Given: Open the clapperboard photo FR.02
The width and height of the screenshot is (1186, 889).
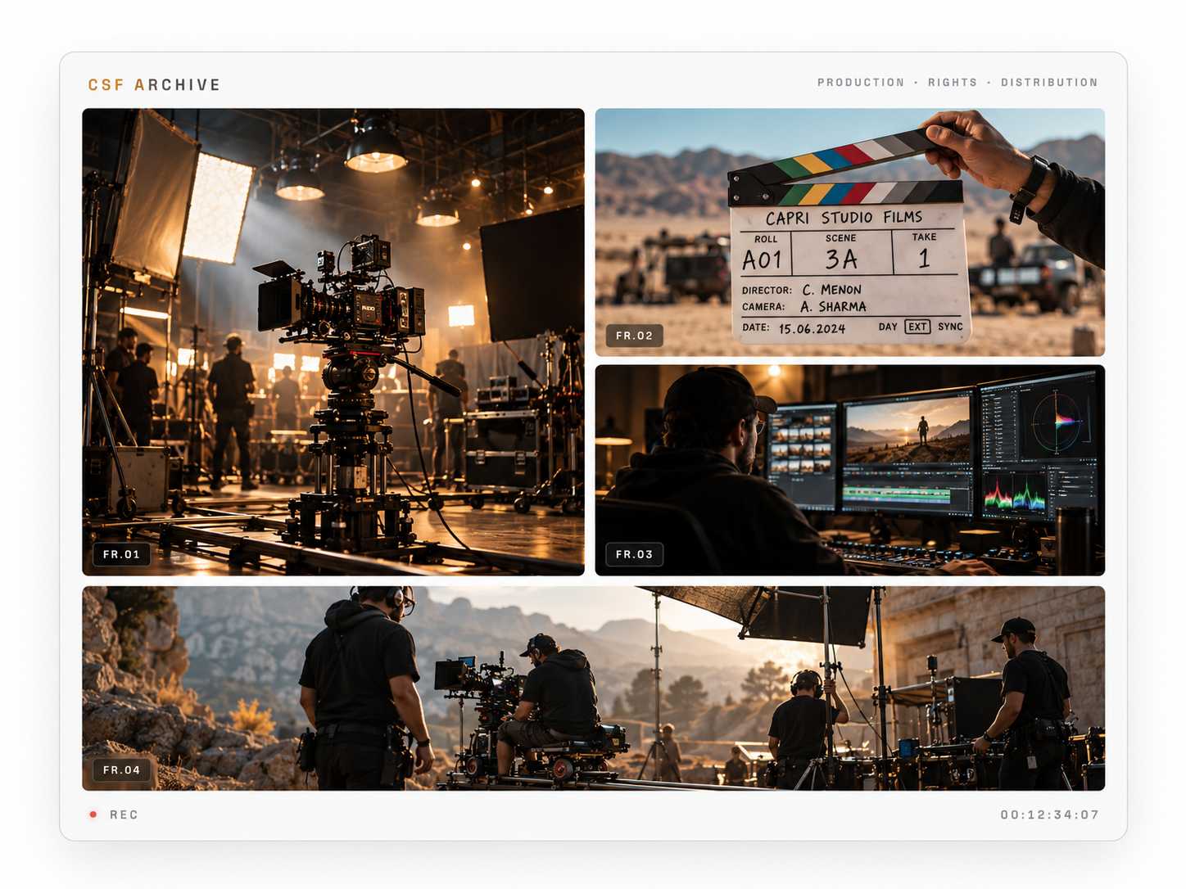Looking at the screenshot, I should pyautogui.click(x=850, y=232).
